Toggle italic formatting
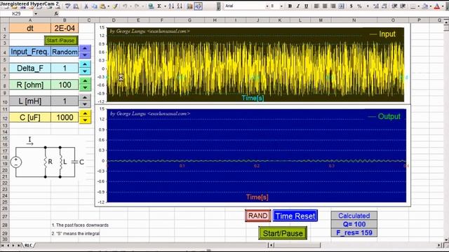Image resolution: width=449 pixels, height=252 pixels. click(297, 6)
